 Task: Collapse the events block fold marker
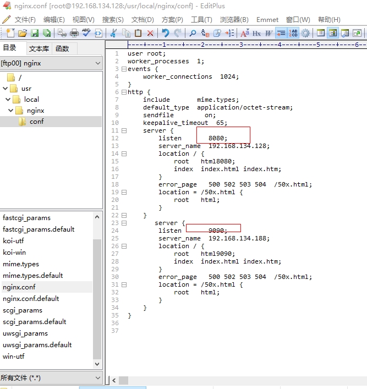124,69
